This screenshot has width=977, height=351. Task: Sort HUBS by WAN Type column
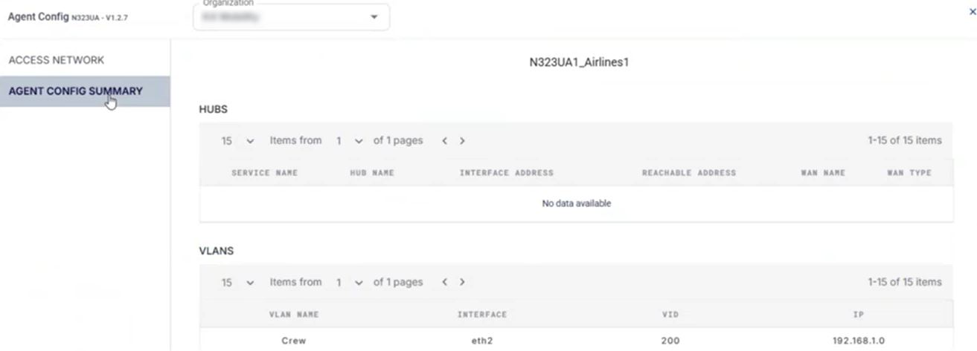tap(909, 173)
